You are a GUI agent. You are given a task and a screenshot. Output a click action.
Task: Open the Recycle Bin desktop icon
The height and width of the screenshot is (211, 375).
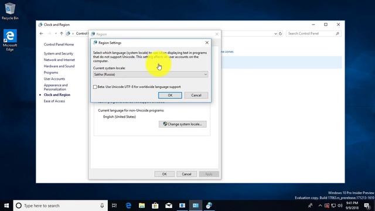point(10,11)
